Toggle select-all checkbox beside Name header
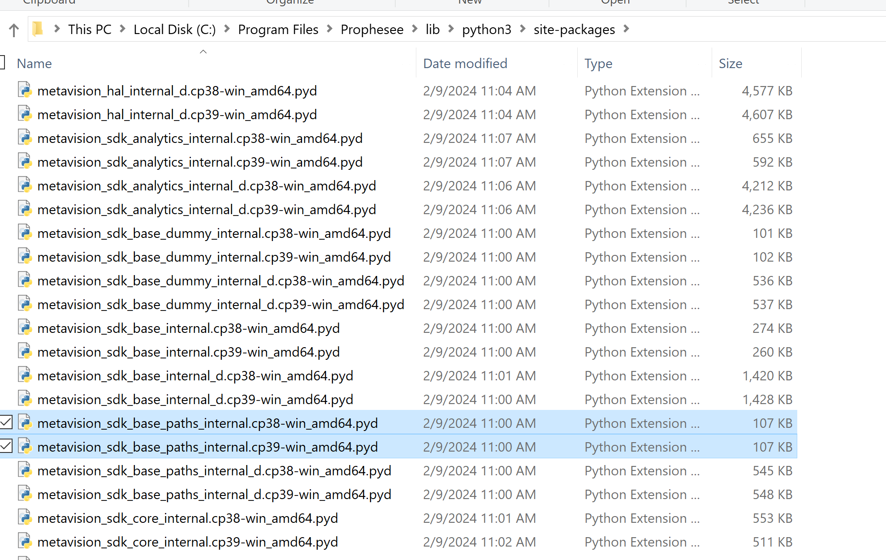The image size is (886, 560). pyautogui.click(x=2, y=62)
